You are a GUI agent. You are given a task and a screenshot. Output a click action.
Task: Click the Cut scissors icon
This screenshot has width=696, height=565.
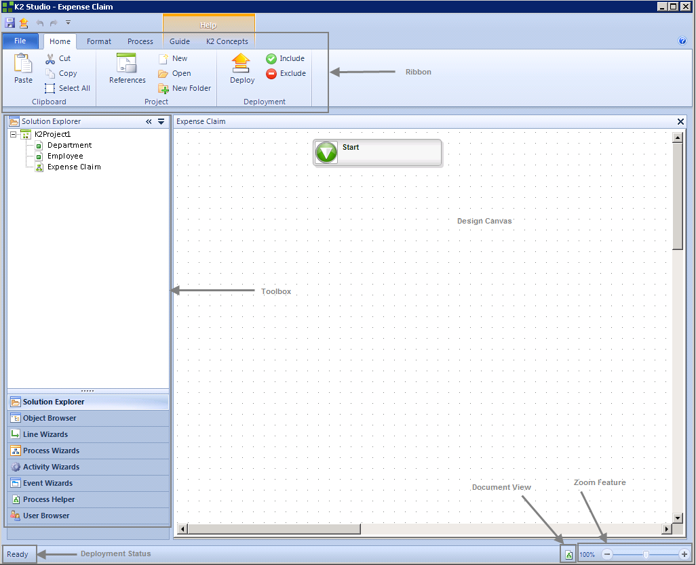click(50, 58)
